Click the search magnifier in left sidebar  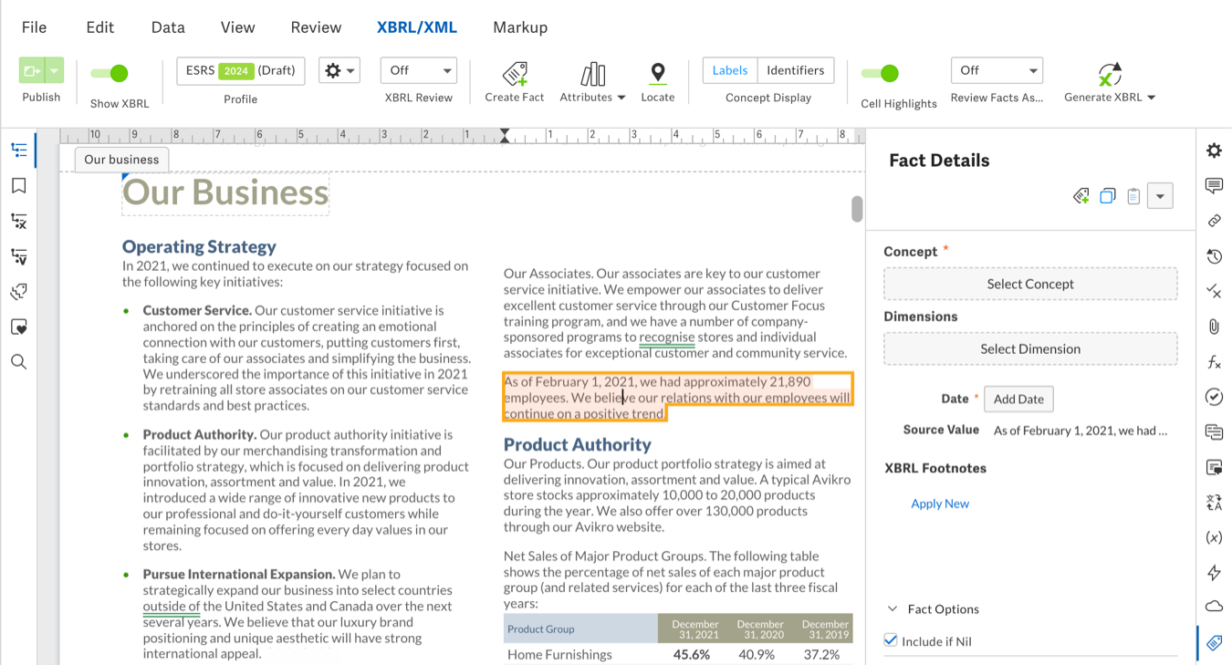click(x=18, y=362)
